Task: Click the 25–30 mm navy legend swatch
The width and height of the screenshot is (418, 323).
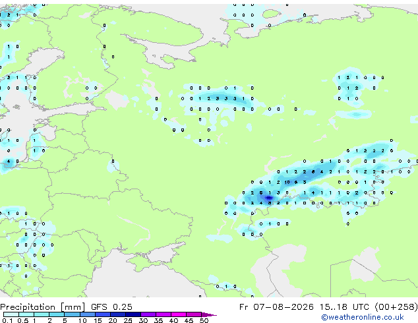Action: pos(133,314)
